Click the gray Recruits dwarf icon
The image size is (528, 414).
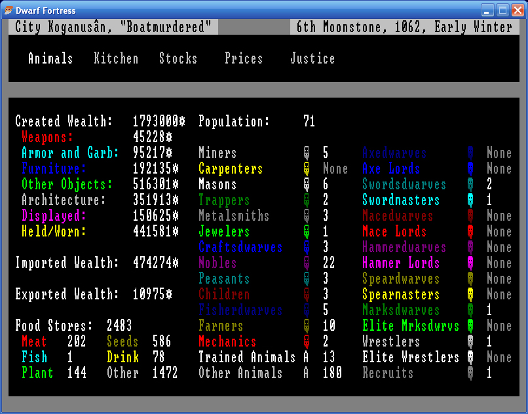[470, 373]
